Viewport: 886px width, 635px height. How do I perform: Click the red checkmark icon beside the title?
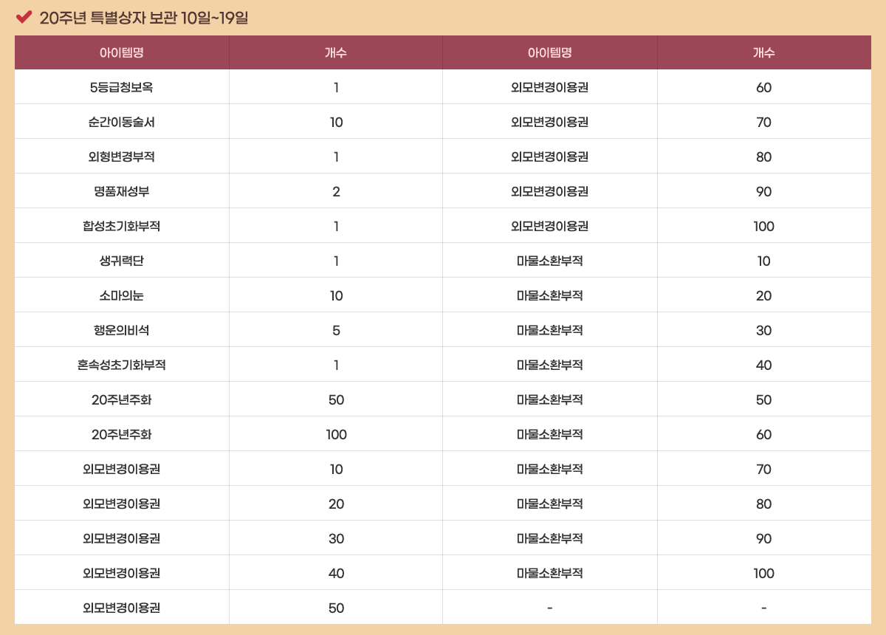(24, 17)
